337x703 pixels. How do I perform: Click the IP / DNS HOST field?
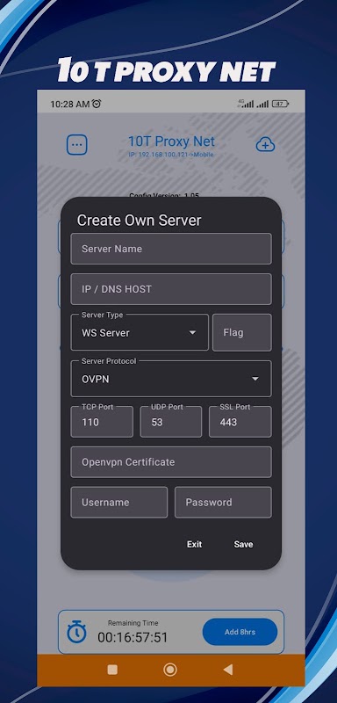click(x=171, y=289)
